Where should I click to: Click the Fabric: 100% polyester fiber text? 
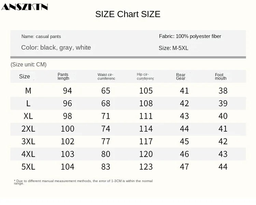coord(190,36)
